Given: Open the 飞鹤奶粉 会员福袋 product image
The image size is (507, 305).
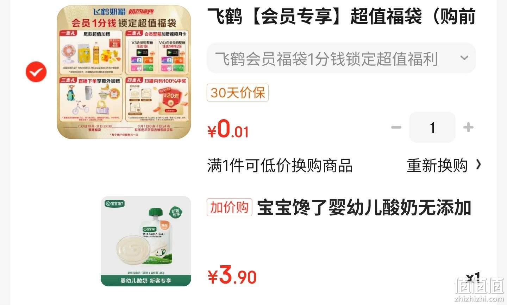Looking at the screenshot, I should pos(124,72).
